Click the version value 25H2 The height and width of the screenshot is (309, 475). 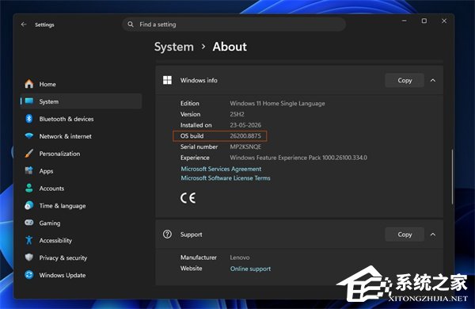(x=237, y=114)
